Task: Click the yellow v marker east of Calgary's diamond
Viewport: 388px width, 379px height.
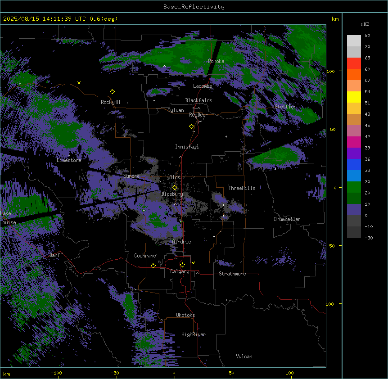Action: pyautogui.click(x=193, y=263)
